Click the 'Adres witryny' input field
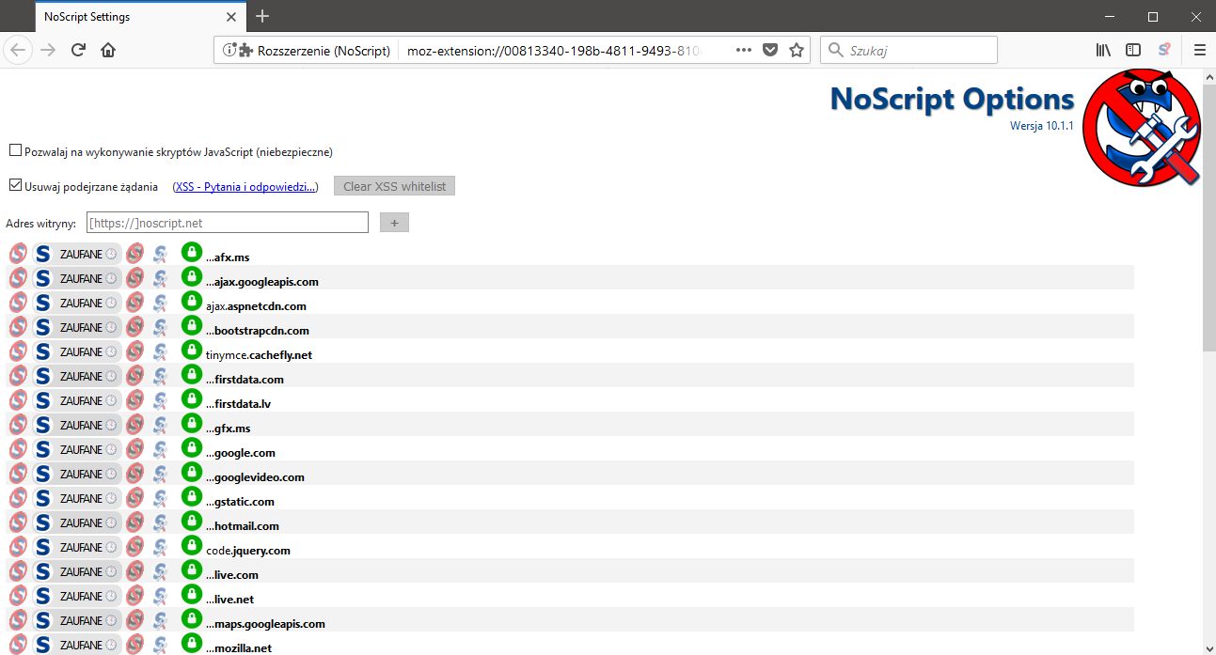 coord(227,223)
